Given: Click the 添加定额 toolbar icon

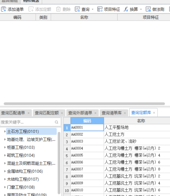Looking at the screenshot, I should (x=31, y=9).
